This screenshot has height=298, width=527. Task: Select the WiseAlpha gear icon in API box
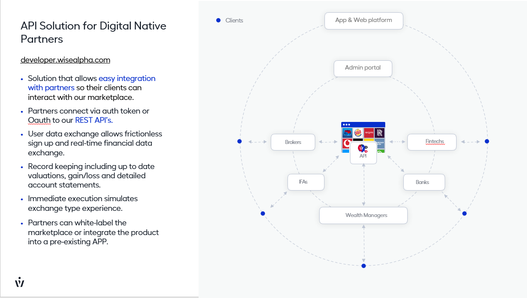click(x=362, y=148)
